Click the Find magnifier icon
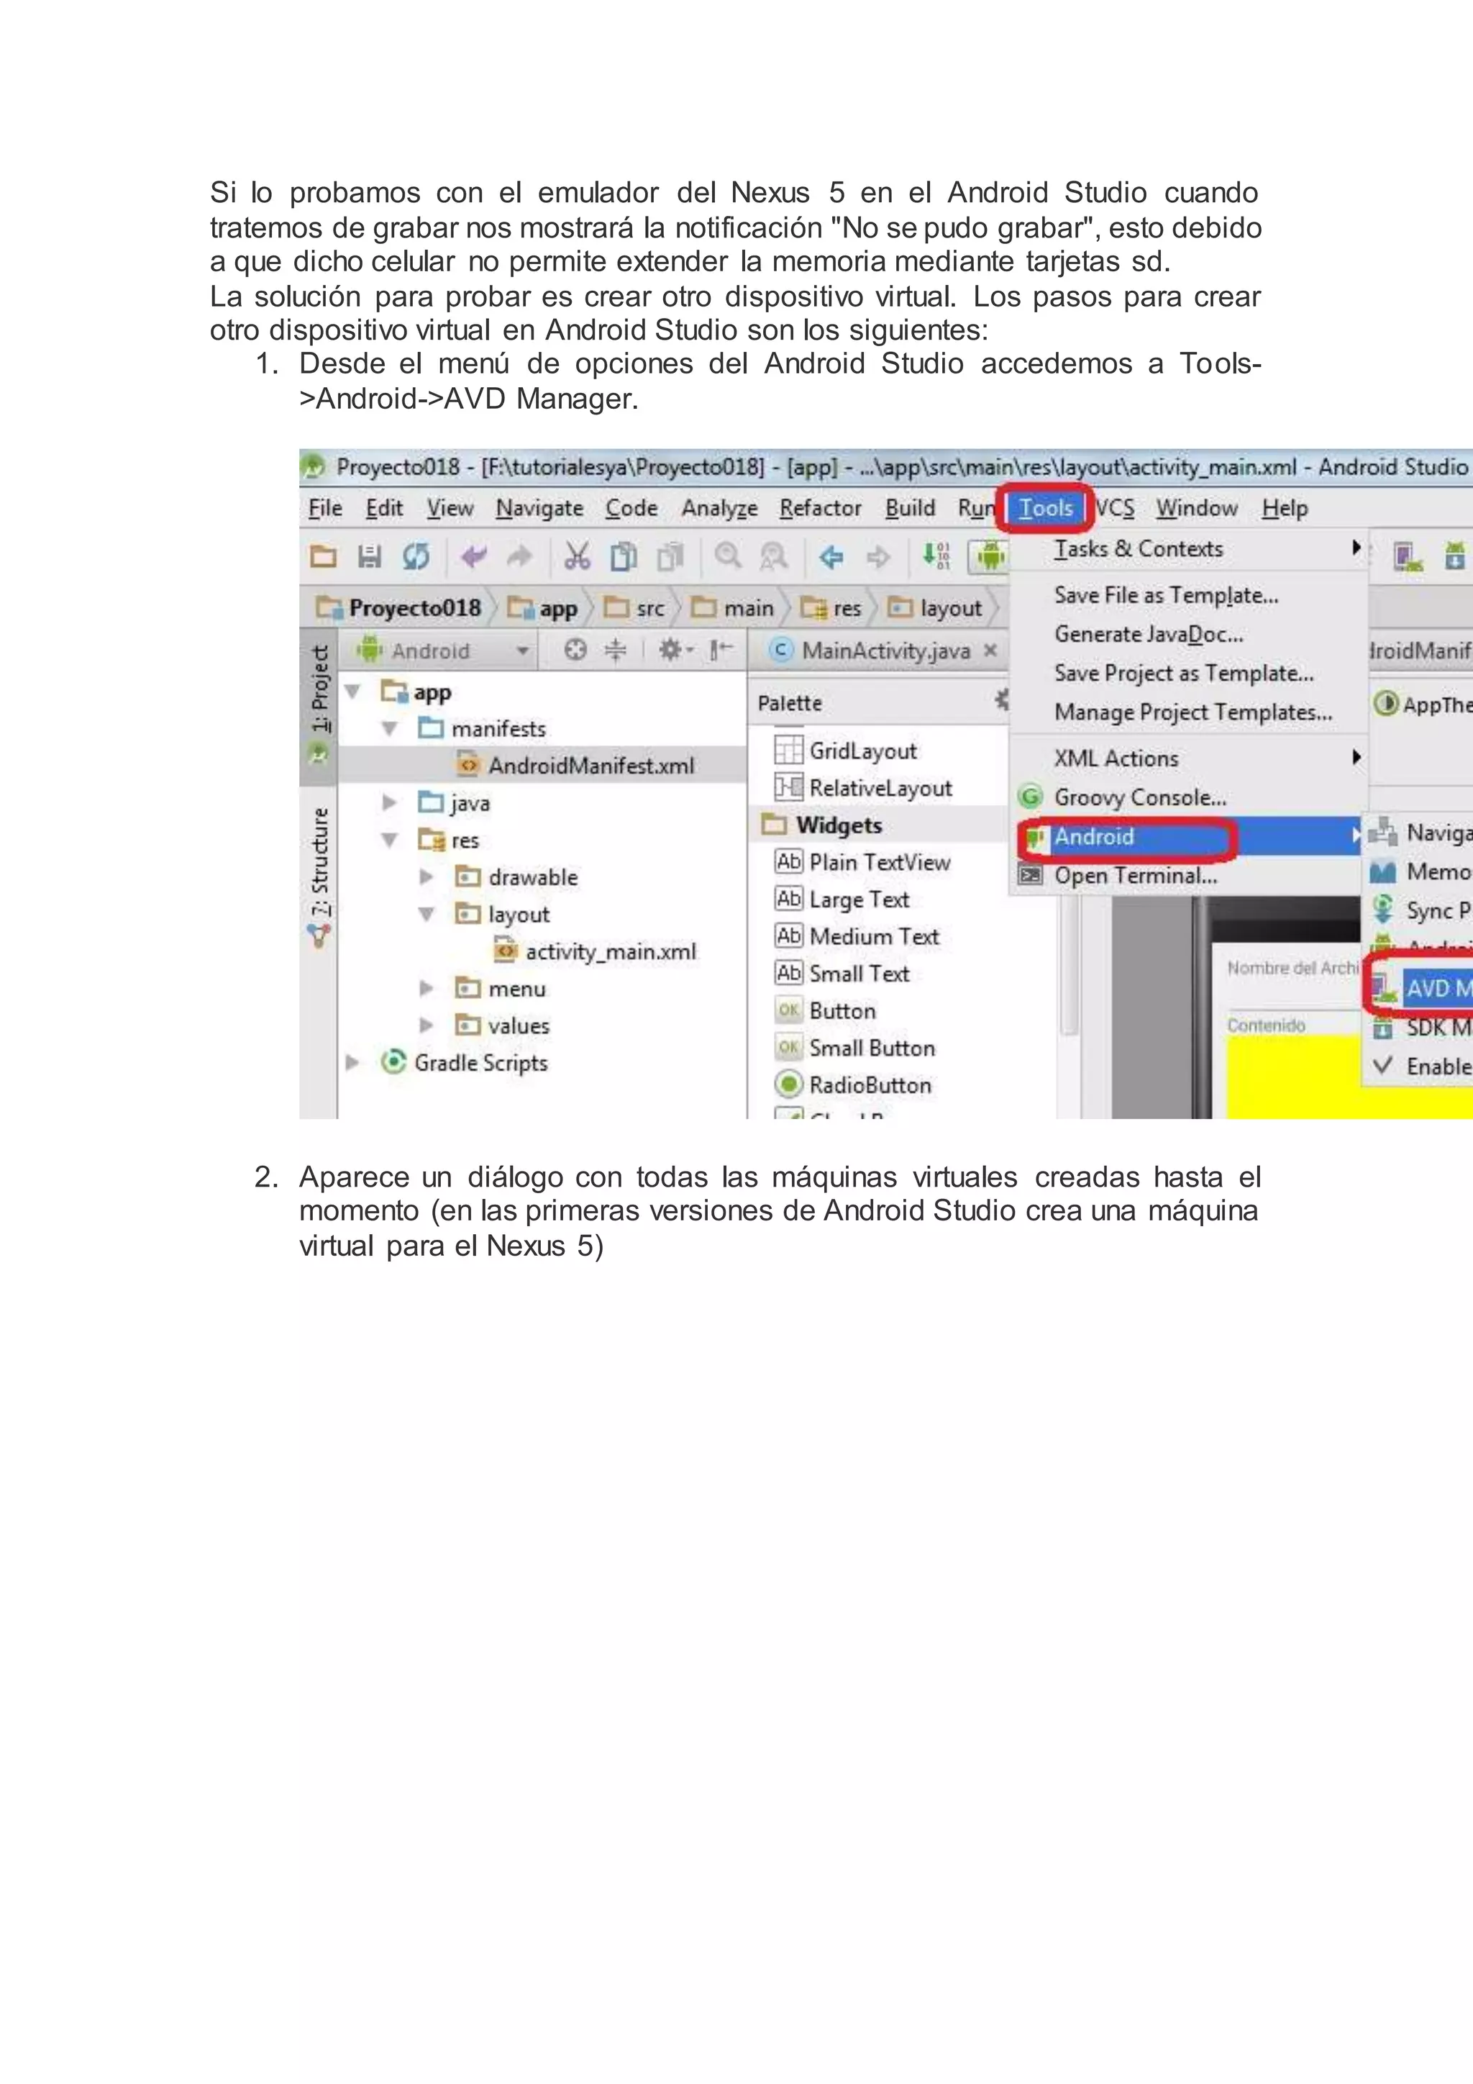The width and height of the screenshot is (1473, 2084). (727, 556)
